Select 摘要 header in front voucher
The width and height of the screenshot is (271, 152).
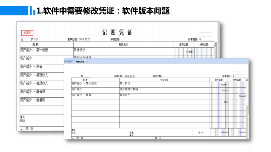click(85, 80)
